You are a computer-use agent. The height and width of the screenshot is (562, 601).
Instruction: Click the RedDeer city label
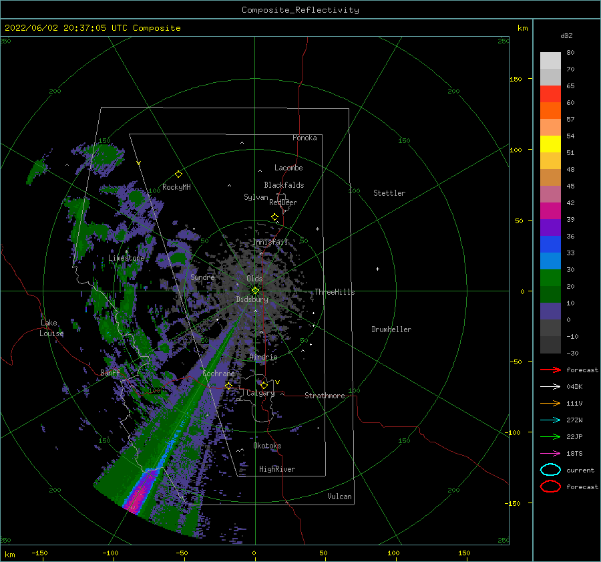point(283,202)
